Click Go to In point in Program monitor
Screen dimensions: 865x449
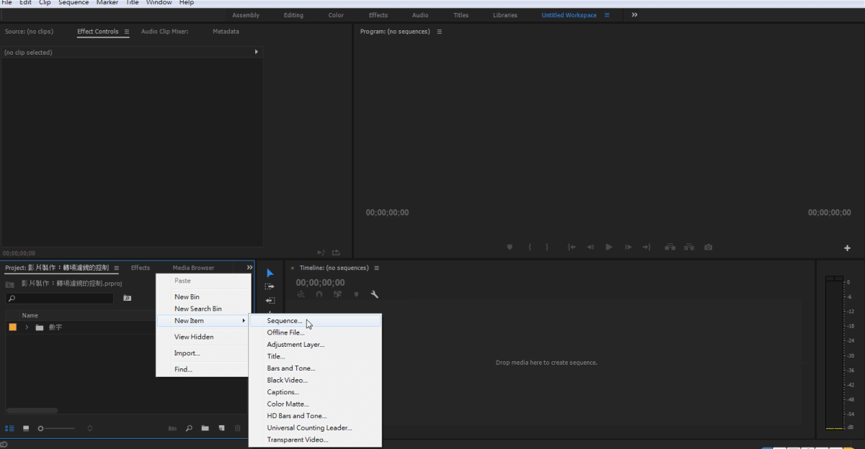[x=572, y=247]
